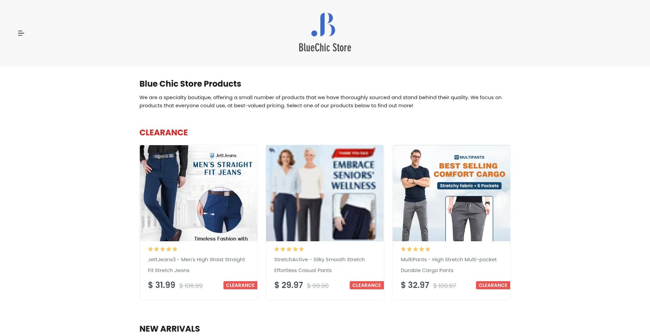Click the $32.97 MultiPants price
Viewport: 650px width, 336px height.
[x=415, y=285]
